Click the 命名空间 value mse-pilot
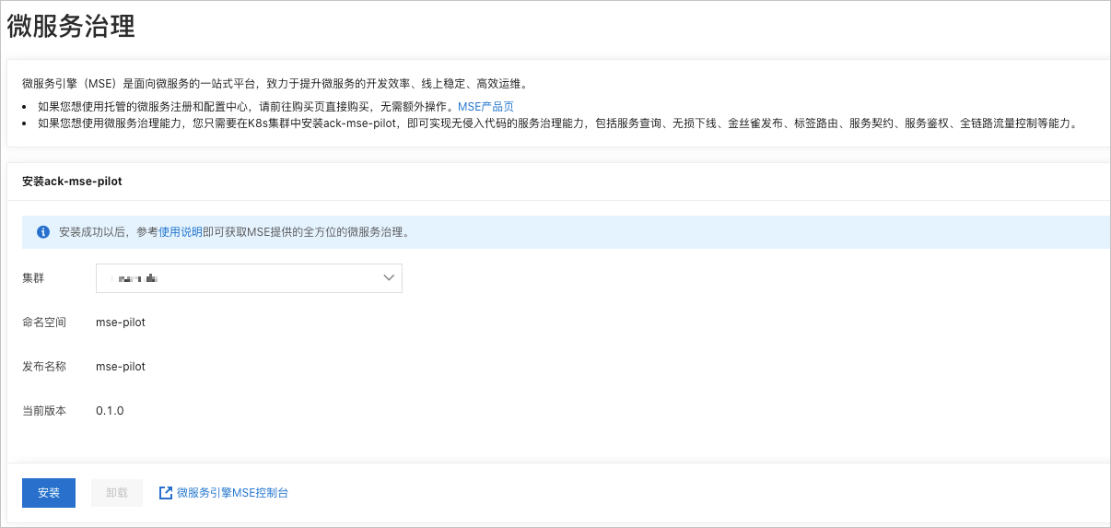Viewport: 1111px width, 528px height. pyautogui.click(x=121, y=323)
